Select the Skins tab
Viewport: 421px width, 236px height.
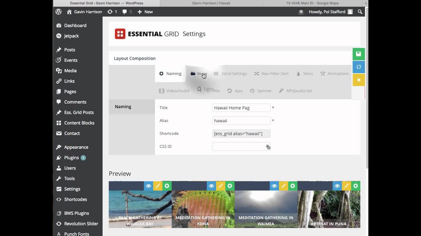(305, 73)
